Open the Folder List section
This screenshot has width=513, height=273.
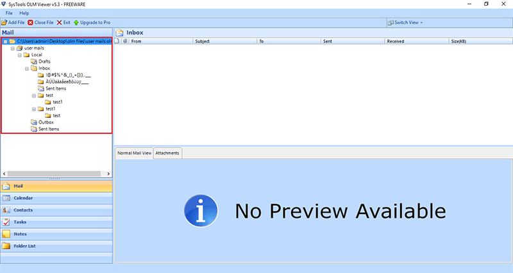coord(56,246)
